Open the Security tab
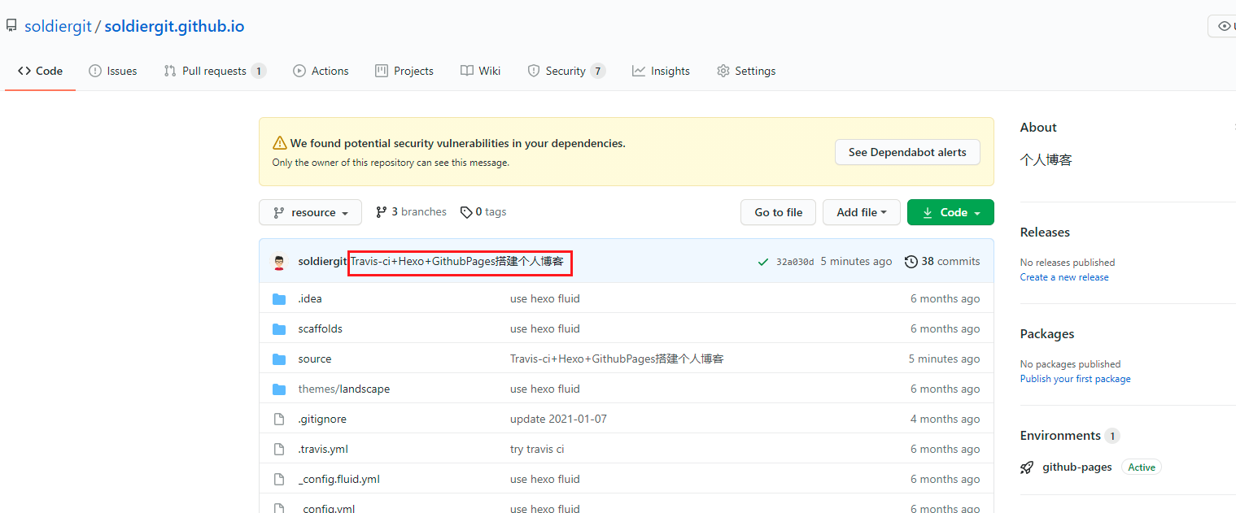 click(x=566, y=71)
